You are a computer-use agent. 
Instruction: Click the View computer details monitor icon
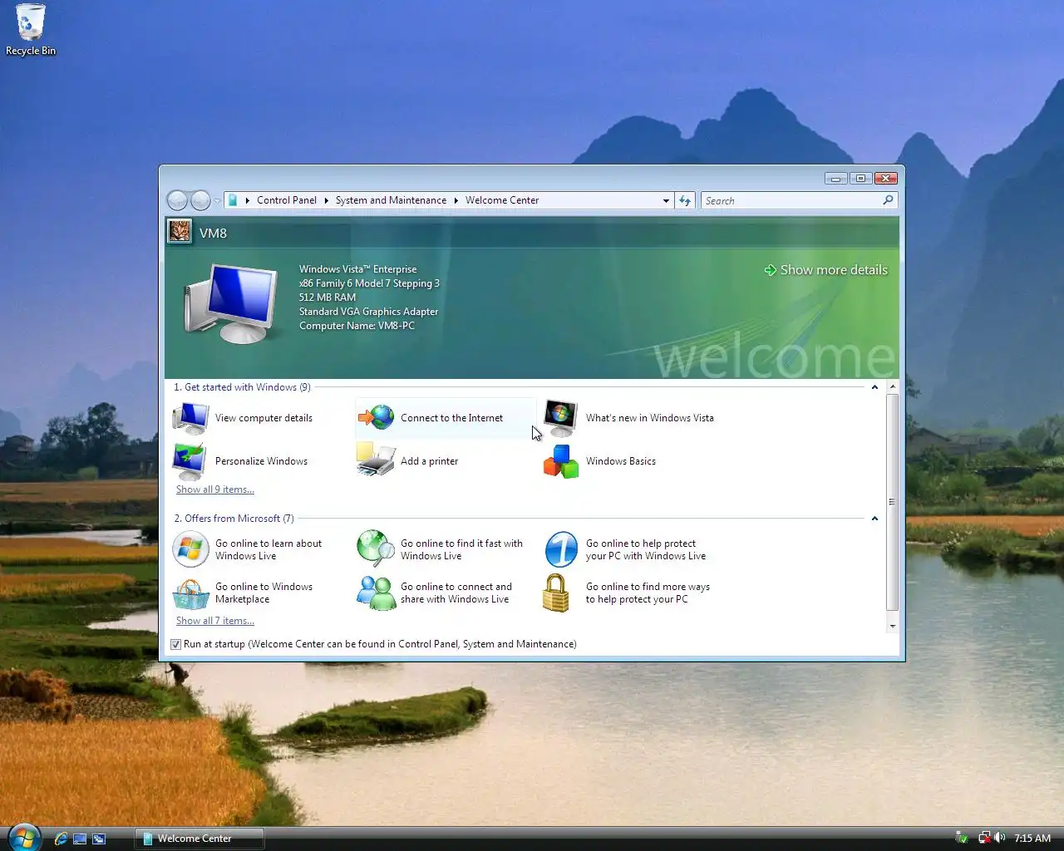point(191,418)
